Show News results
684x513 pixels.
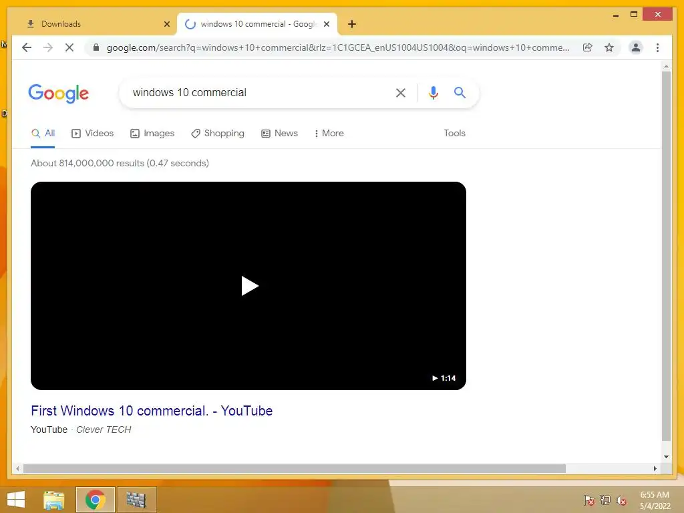click(280, 134)
